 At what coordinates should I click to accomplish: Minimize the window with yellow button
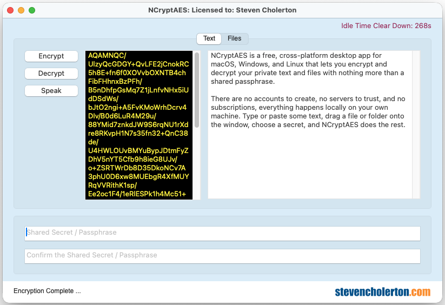(x=21, y=10)
